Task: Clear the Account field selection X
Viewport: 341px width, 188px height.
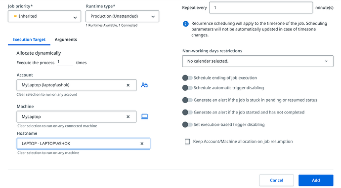Action: point(128,85)
